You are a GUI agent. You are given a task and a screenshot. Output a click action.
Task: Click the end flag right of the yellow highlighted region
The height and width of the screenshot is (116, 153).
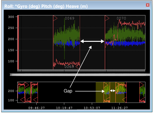[125, 100]
